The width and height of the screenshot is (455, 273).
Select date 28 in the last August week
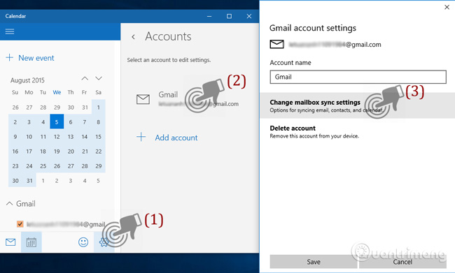85,166
